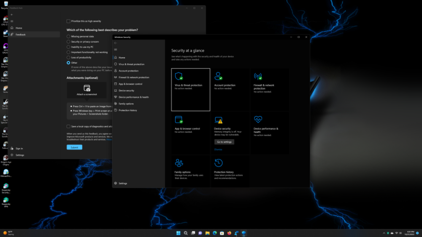422x237 pixels.
Task: Enable 'Save a local copy of diagnostics' checkbox
Action: click(x=68, y=126)
